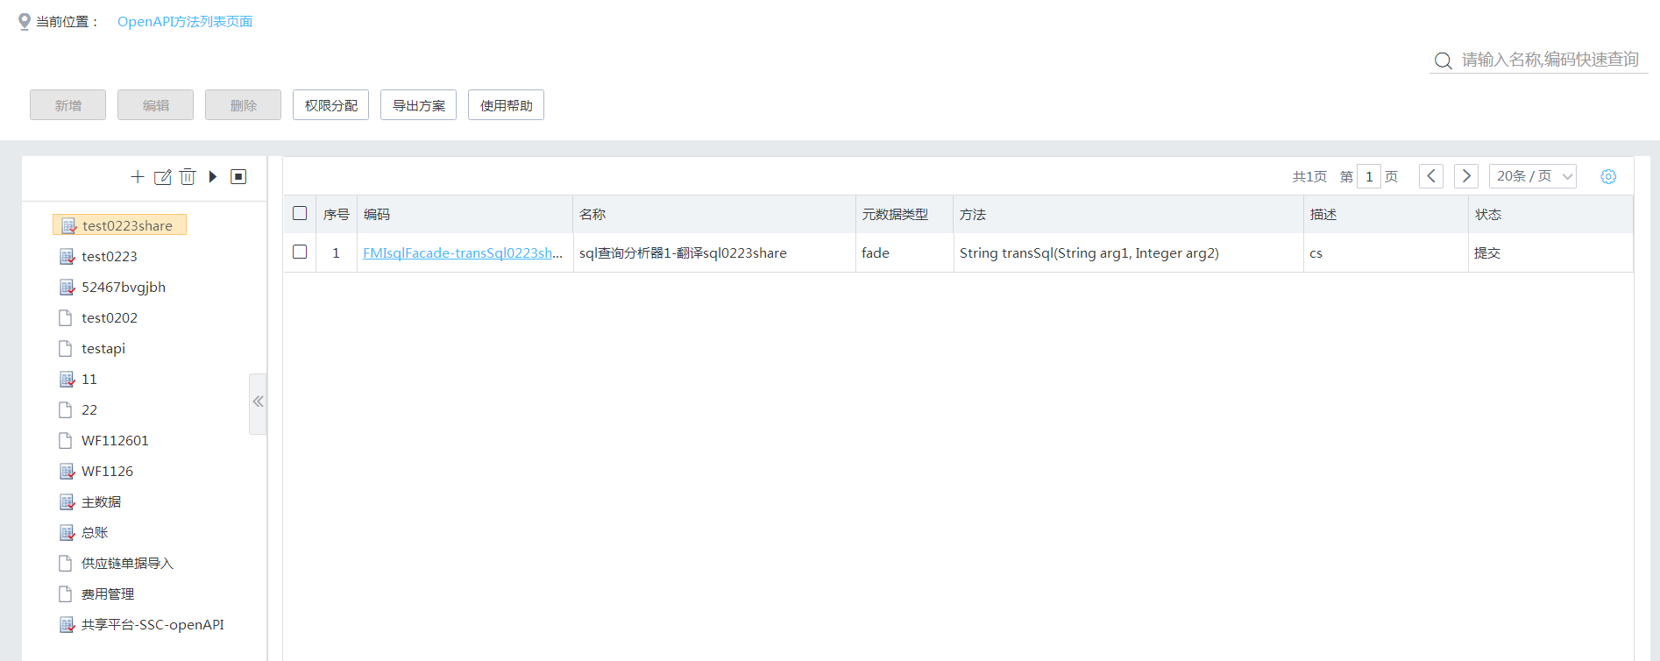Click the trash delete icon above tree
The width and height of the screenshot is (1660, 661).
188,177
